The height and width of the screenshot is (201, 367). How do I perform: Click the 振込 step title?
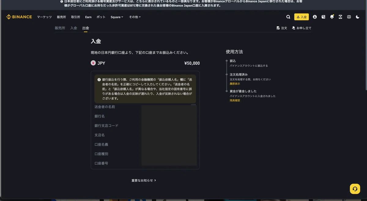click(x=233, y=61)
